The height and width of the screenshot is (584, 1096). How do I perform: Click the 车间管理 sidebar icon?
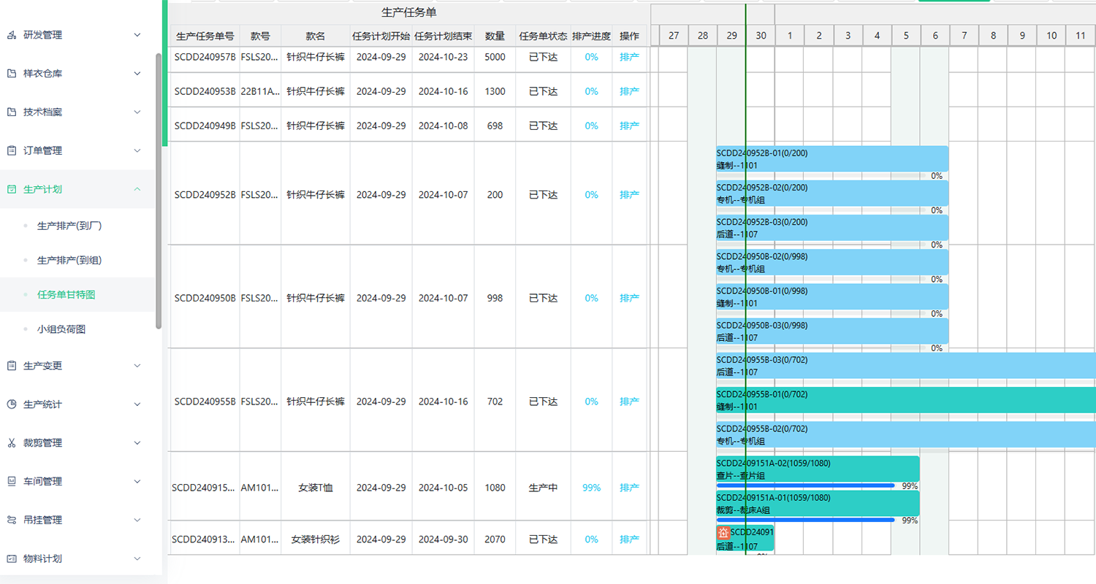tap(11, 482)
